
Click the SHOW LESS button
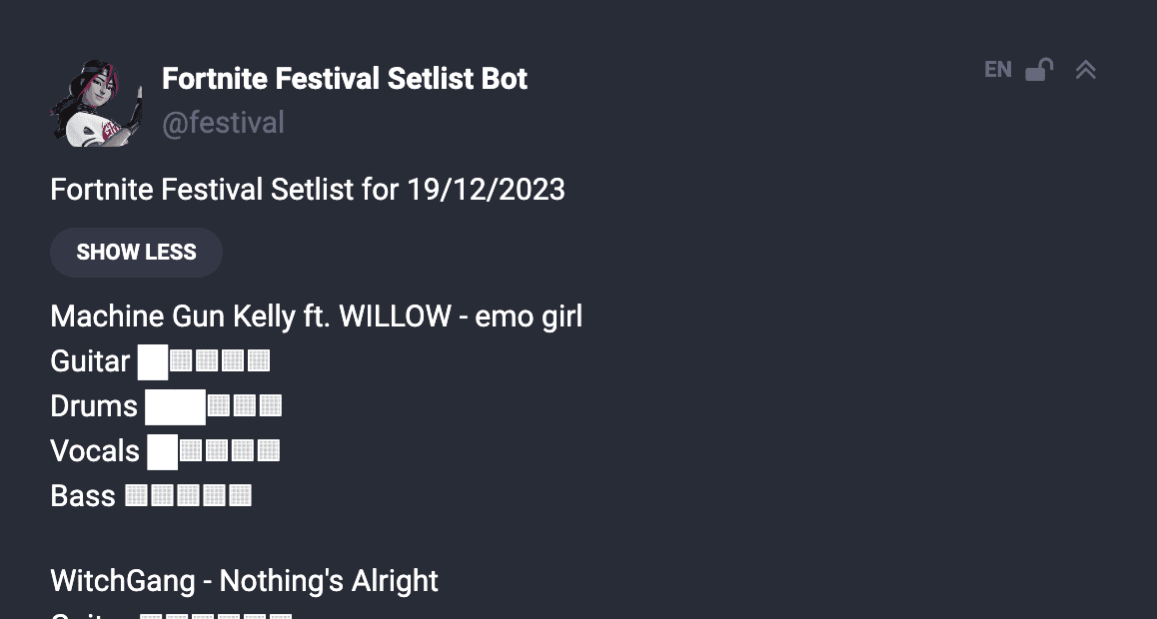point(136,253)
